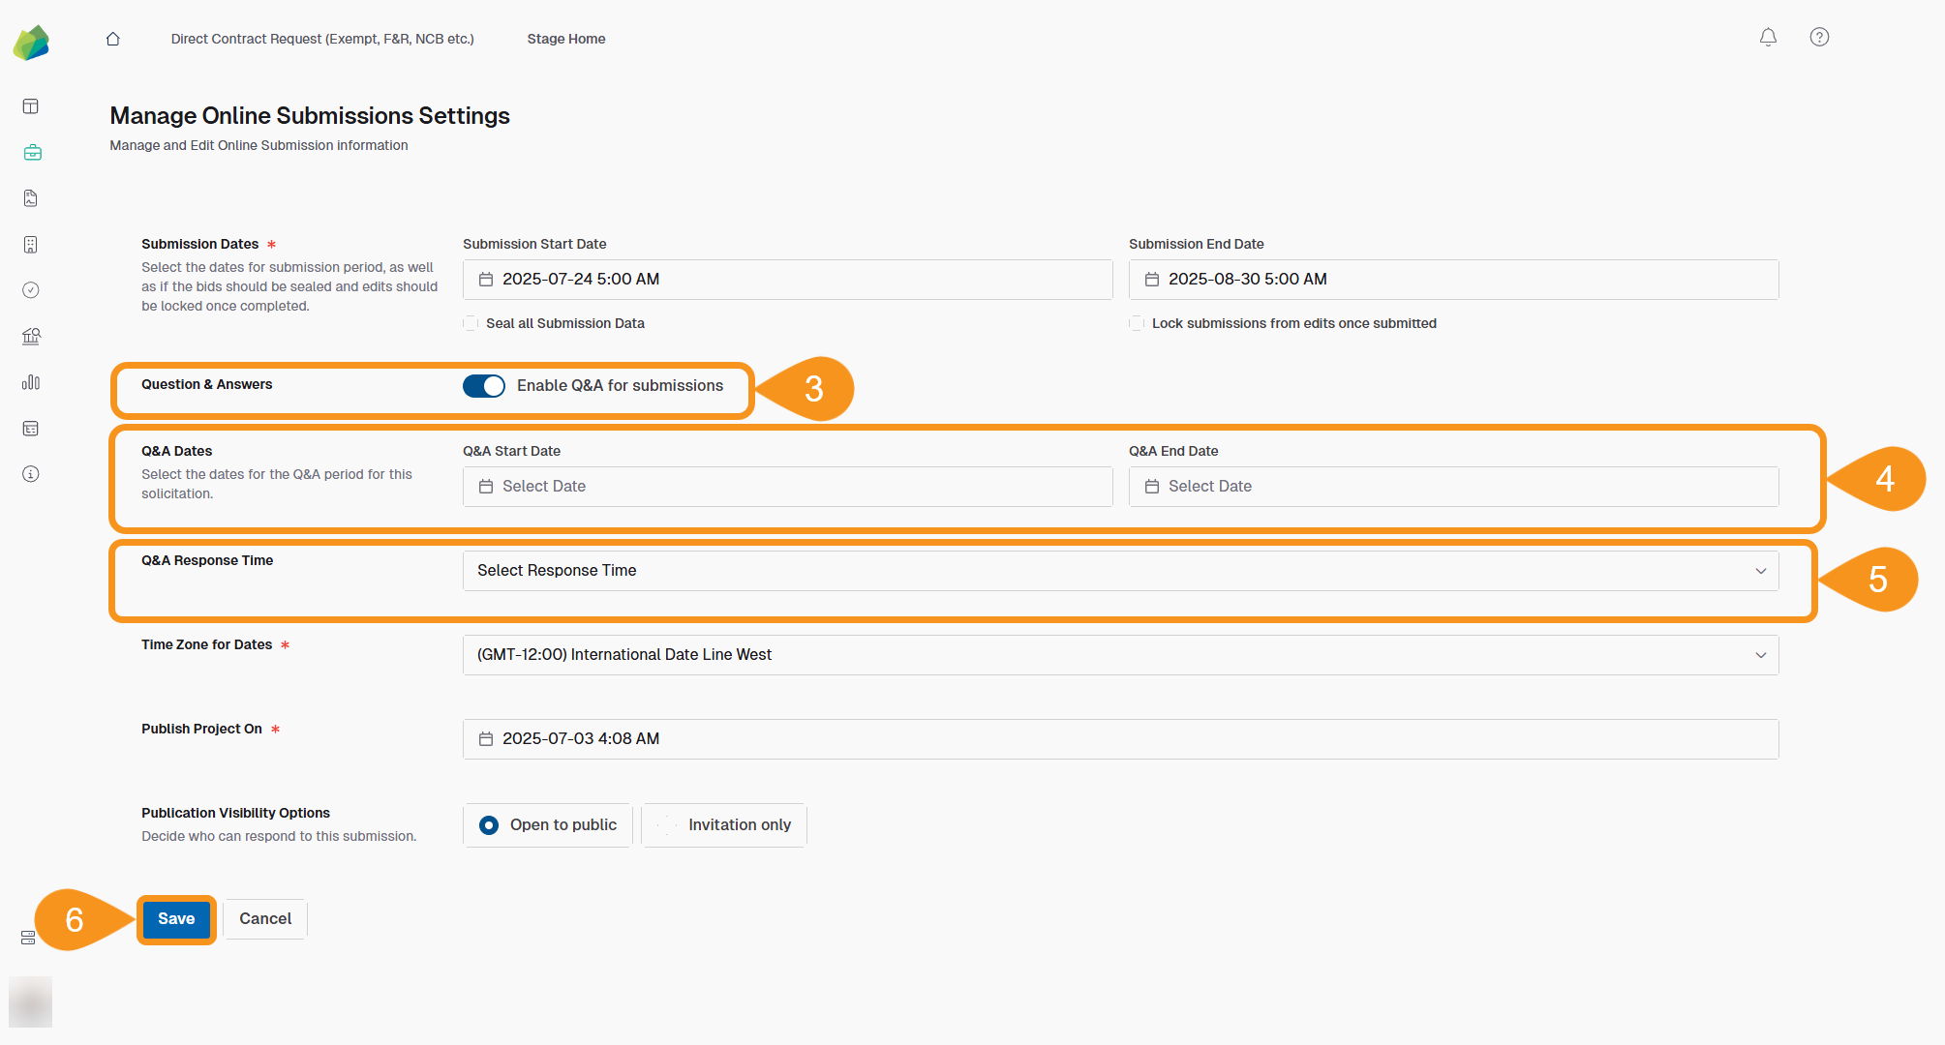Toggle off Enable Q&A for submissions
Viewport: 1945px width, 1045px height.
483,385
